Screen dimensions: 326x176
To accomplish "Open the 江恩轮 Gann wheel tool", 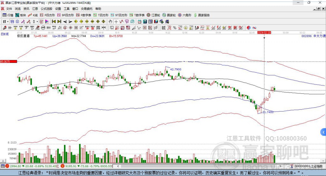I will coord(153,15).
